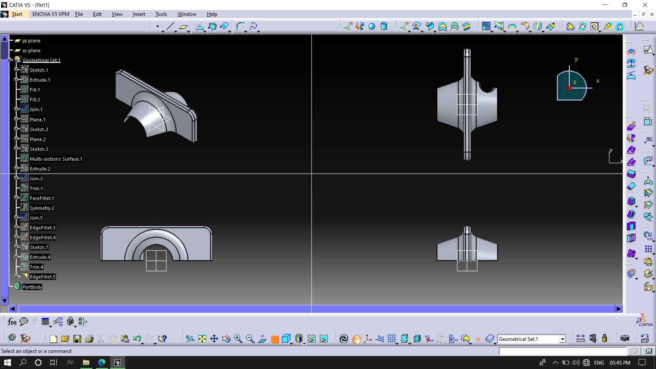This screenshot has width=656, height=369.
Task: Select the Pan view tool
Action: [x=214, y=339]
